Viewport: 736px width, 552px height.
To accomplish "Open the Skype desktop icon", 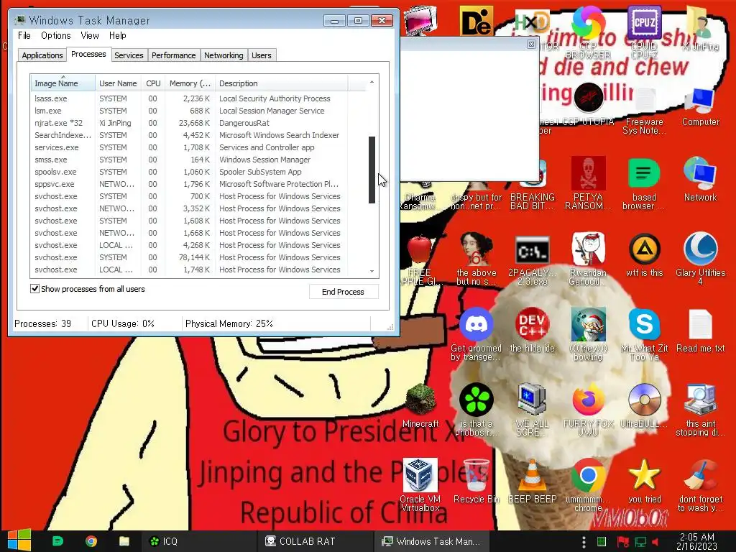I will (644, 324).
